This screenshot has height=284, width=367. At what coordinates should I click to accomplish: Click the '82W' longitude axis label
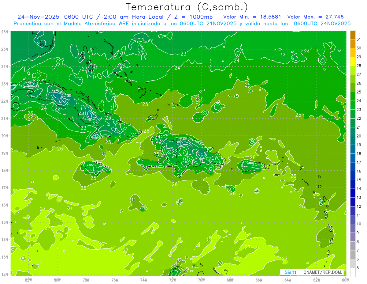pos(28,280)
